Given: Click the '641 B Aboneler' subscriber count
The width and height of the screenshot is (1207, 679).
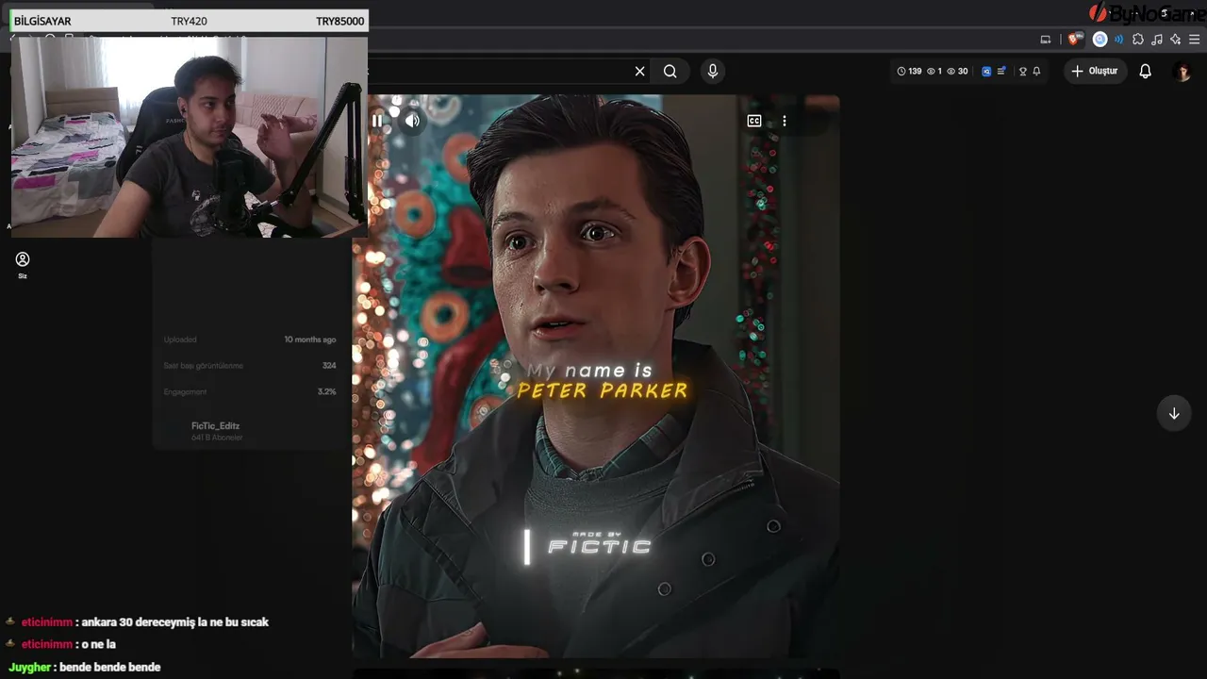Looking at the screenshot, I should click(216, 438).
